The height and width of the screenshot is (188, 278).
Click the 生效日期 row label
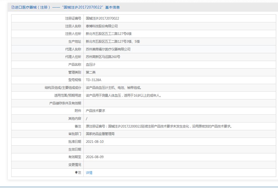point(75,150)
